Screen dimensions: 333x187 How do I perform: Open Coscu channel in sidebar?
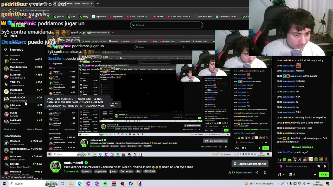23,61
